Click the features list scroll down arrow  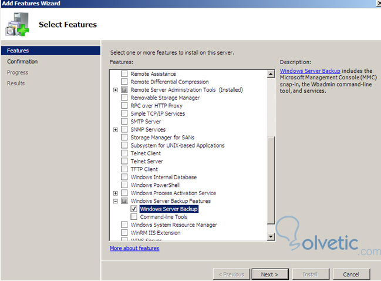pyautogui.click(x=271, y=236)
